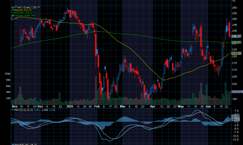
Task: Click the 2026 year label on date axis
Action: [70, 106]
